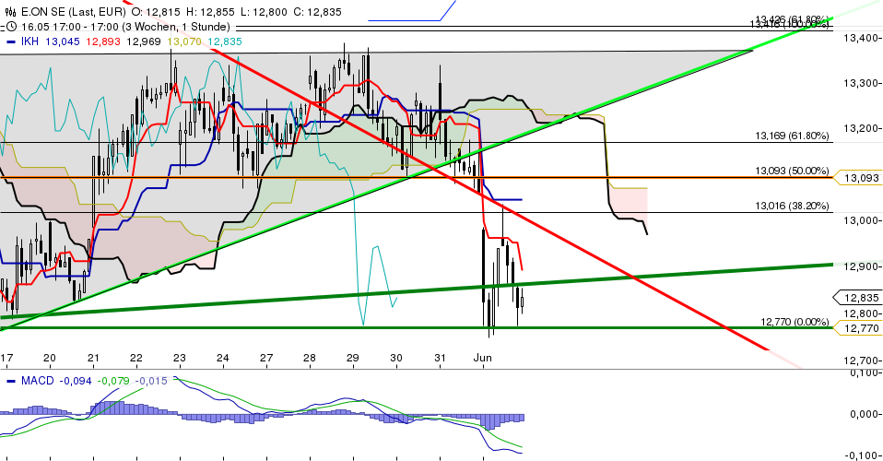Click the date 20 on the time axis

pos(50,358)
